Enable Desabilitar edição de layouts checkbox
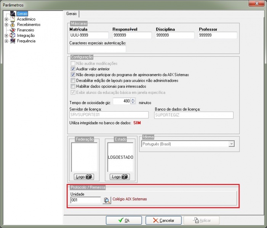The image size is (267, 228). 73,80
